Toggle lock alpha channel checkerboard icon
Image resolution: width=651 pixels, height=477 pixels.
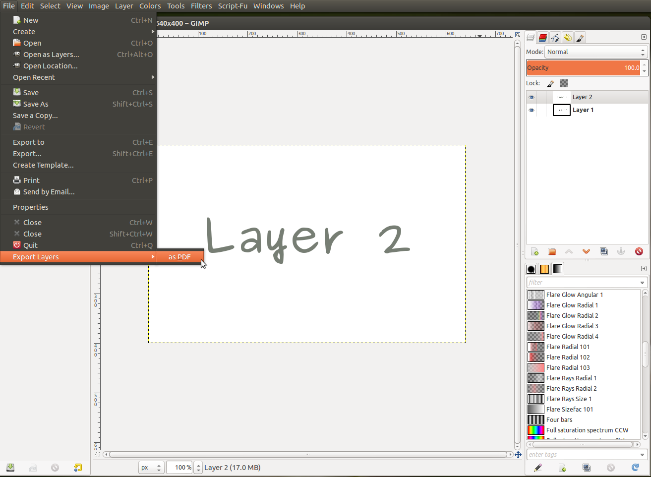(x=564, y=83)
